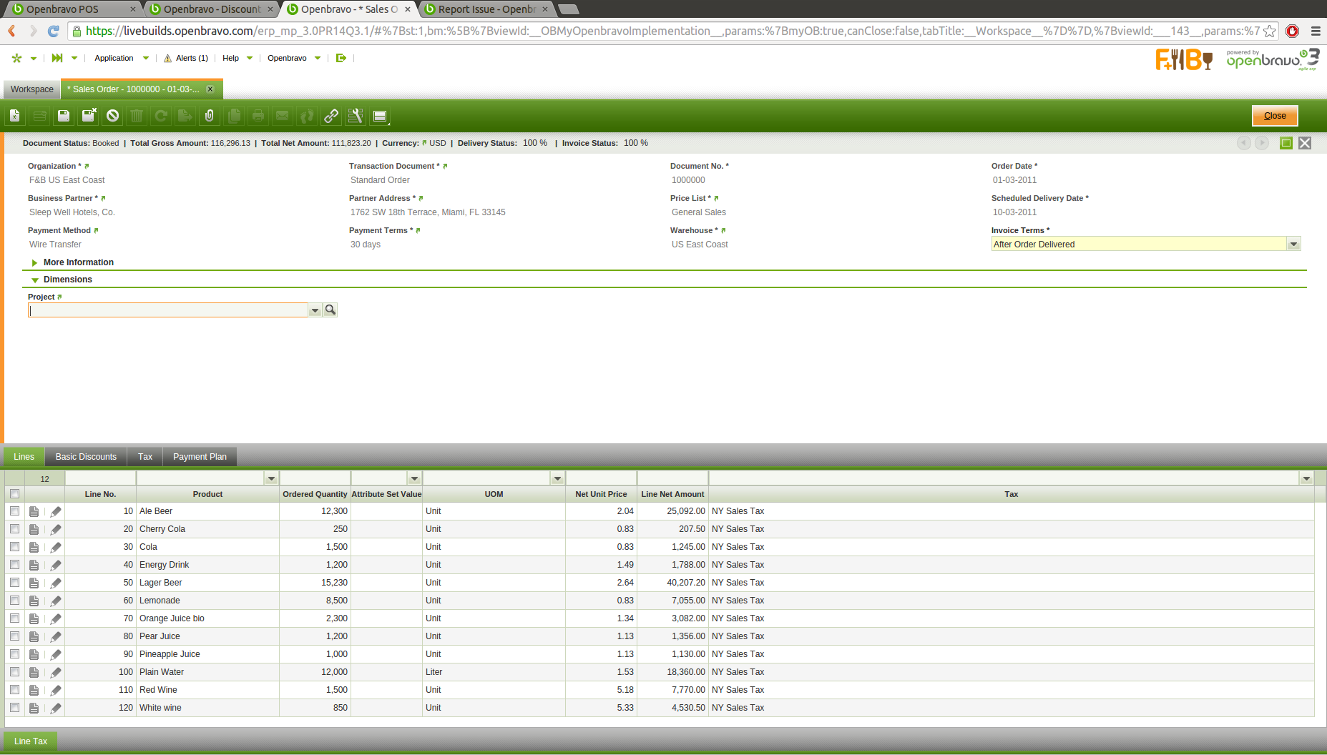The height and width of the screenshot is (755, 1327).
Task: Check the Orange Juice bio checkbox
Action: click(14, 618)
